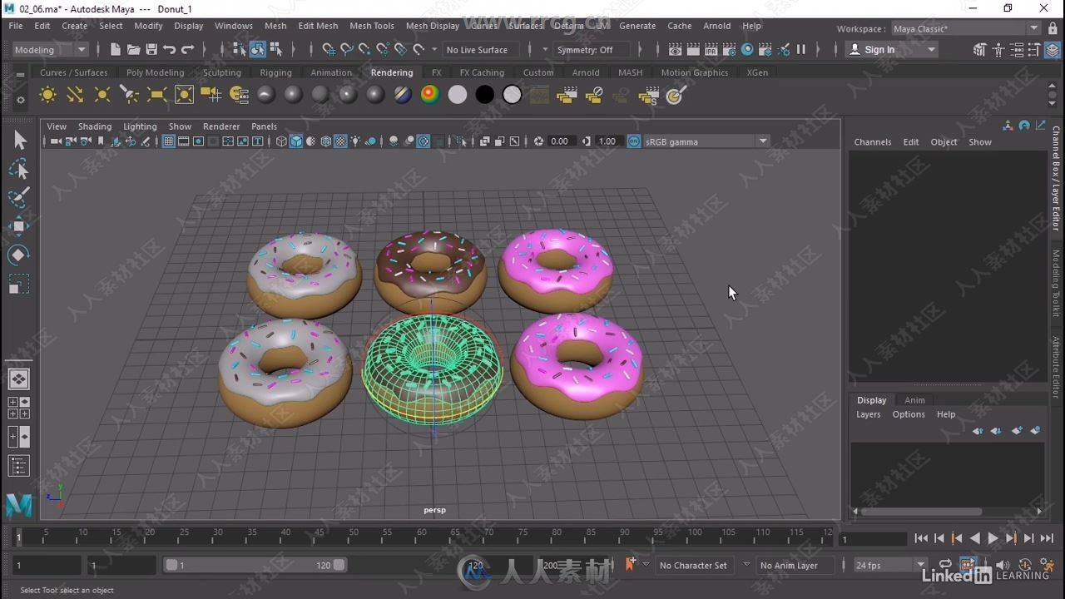1065x599 pixels.
Task: Create an area light shelf icon
Action: point(156,95)
